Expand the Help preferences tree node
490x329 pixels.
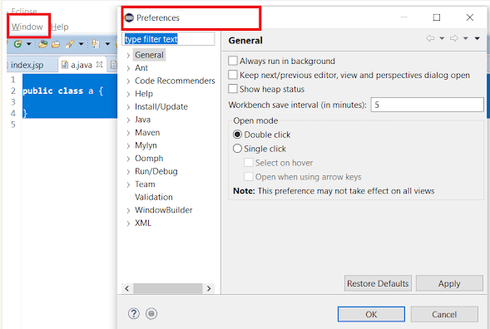128,94
